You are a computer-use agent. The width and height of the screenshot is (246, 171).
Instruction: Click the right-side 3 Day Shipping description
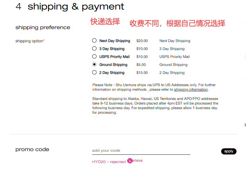[172, 49]
